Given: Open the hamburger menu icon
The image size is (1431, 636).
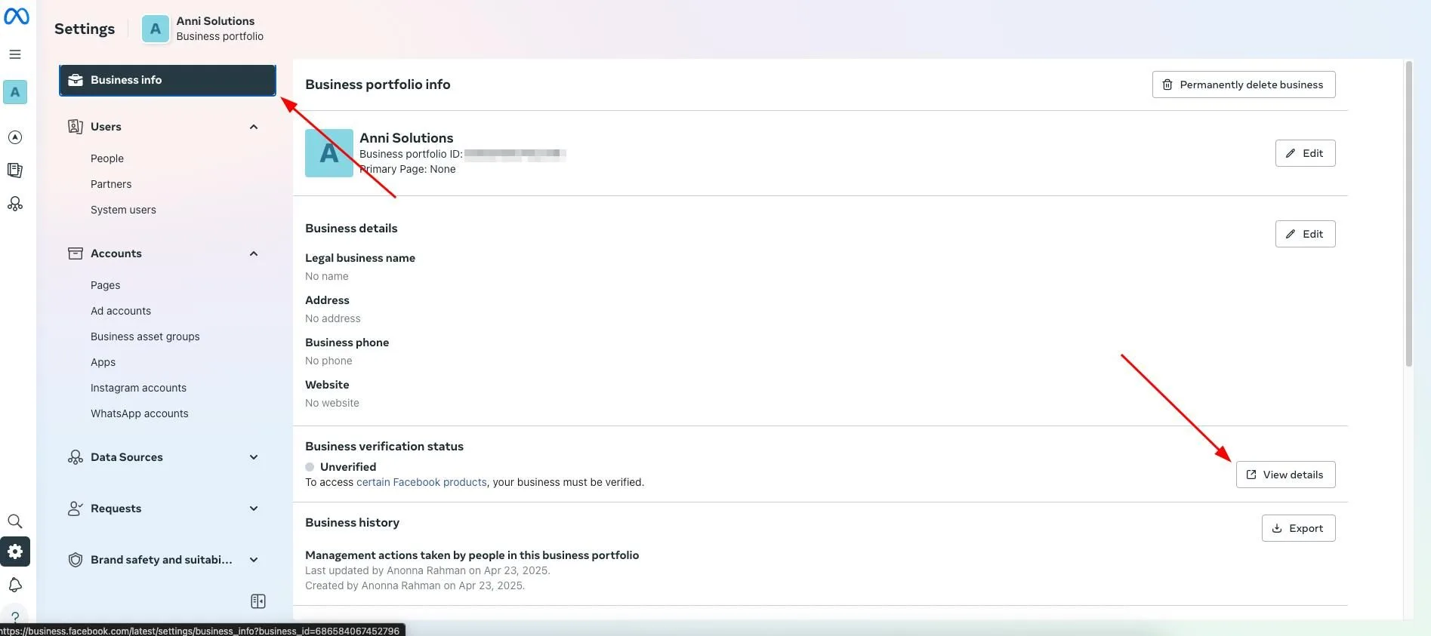Looking at the screenshot, I should (15, 54).
